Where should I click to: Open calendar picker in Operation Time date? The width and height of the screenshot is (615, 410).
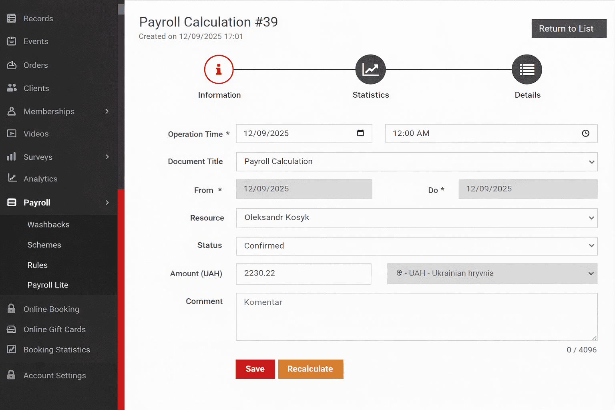point(360,133)
